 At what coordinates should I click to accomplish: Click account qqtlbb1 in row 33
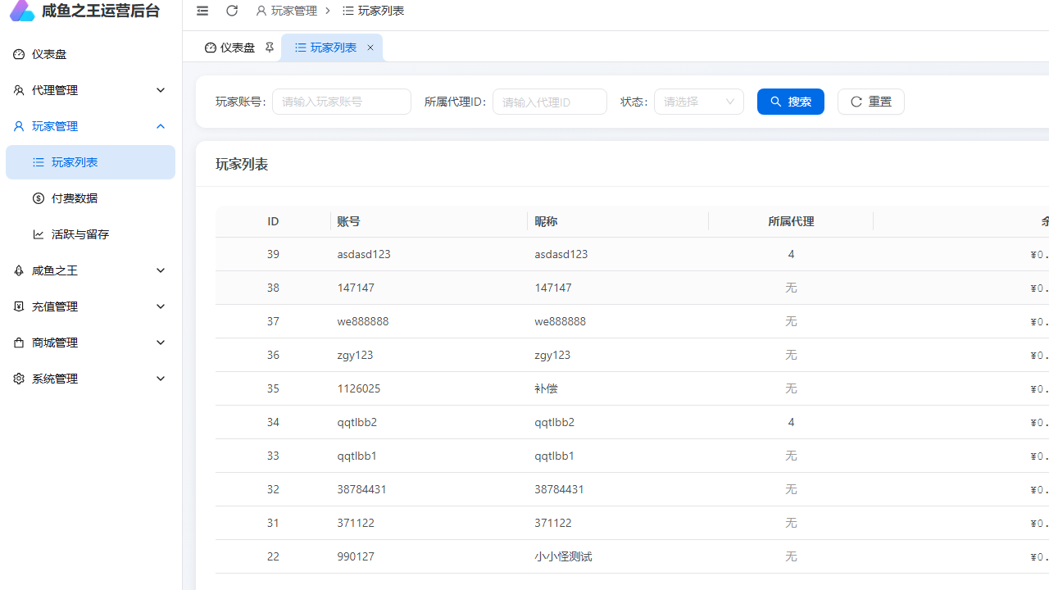(x=357, y=456)
